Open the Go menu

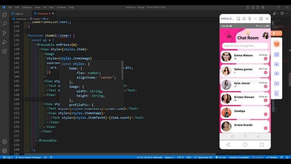tap(45, 7)
